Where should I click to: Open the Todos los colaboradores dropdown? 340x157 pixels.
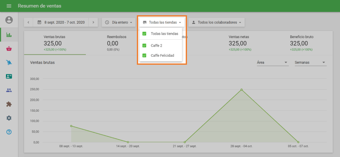(217, 22)
